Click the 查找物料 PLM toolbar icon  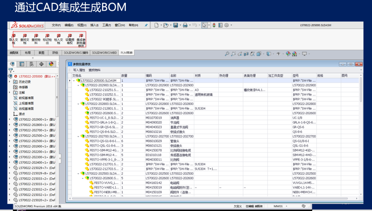tap(36, 36)
